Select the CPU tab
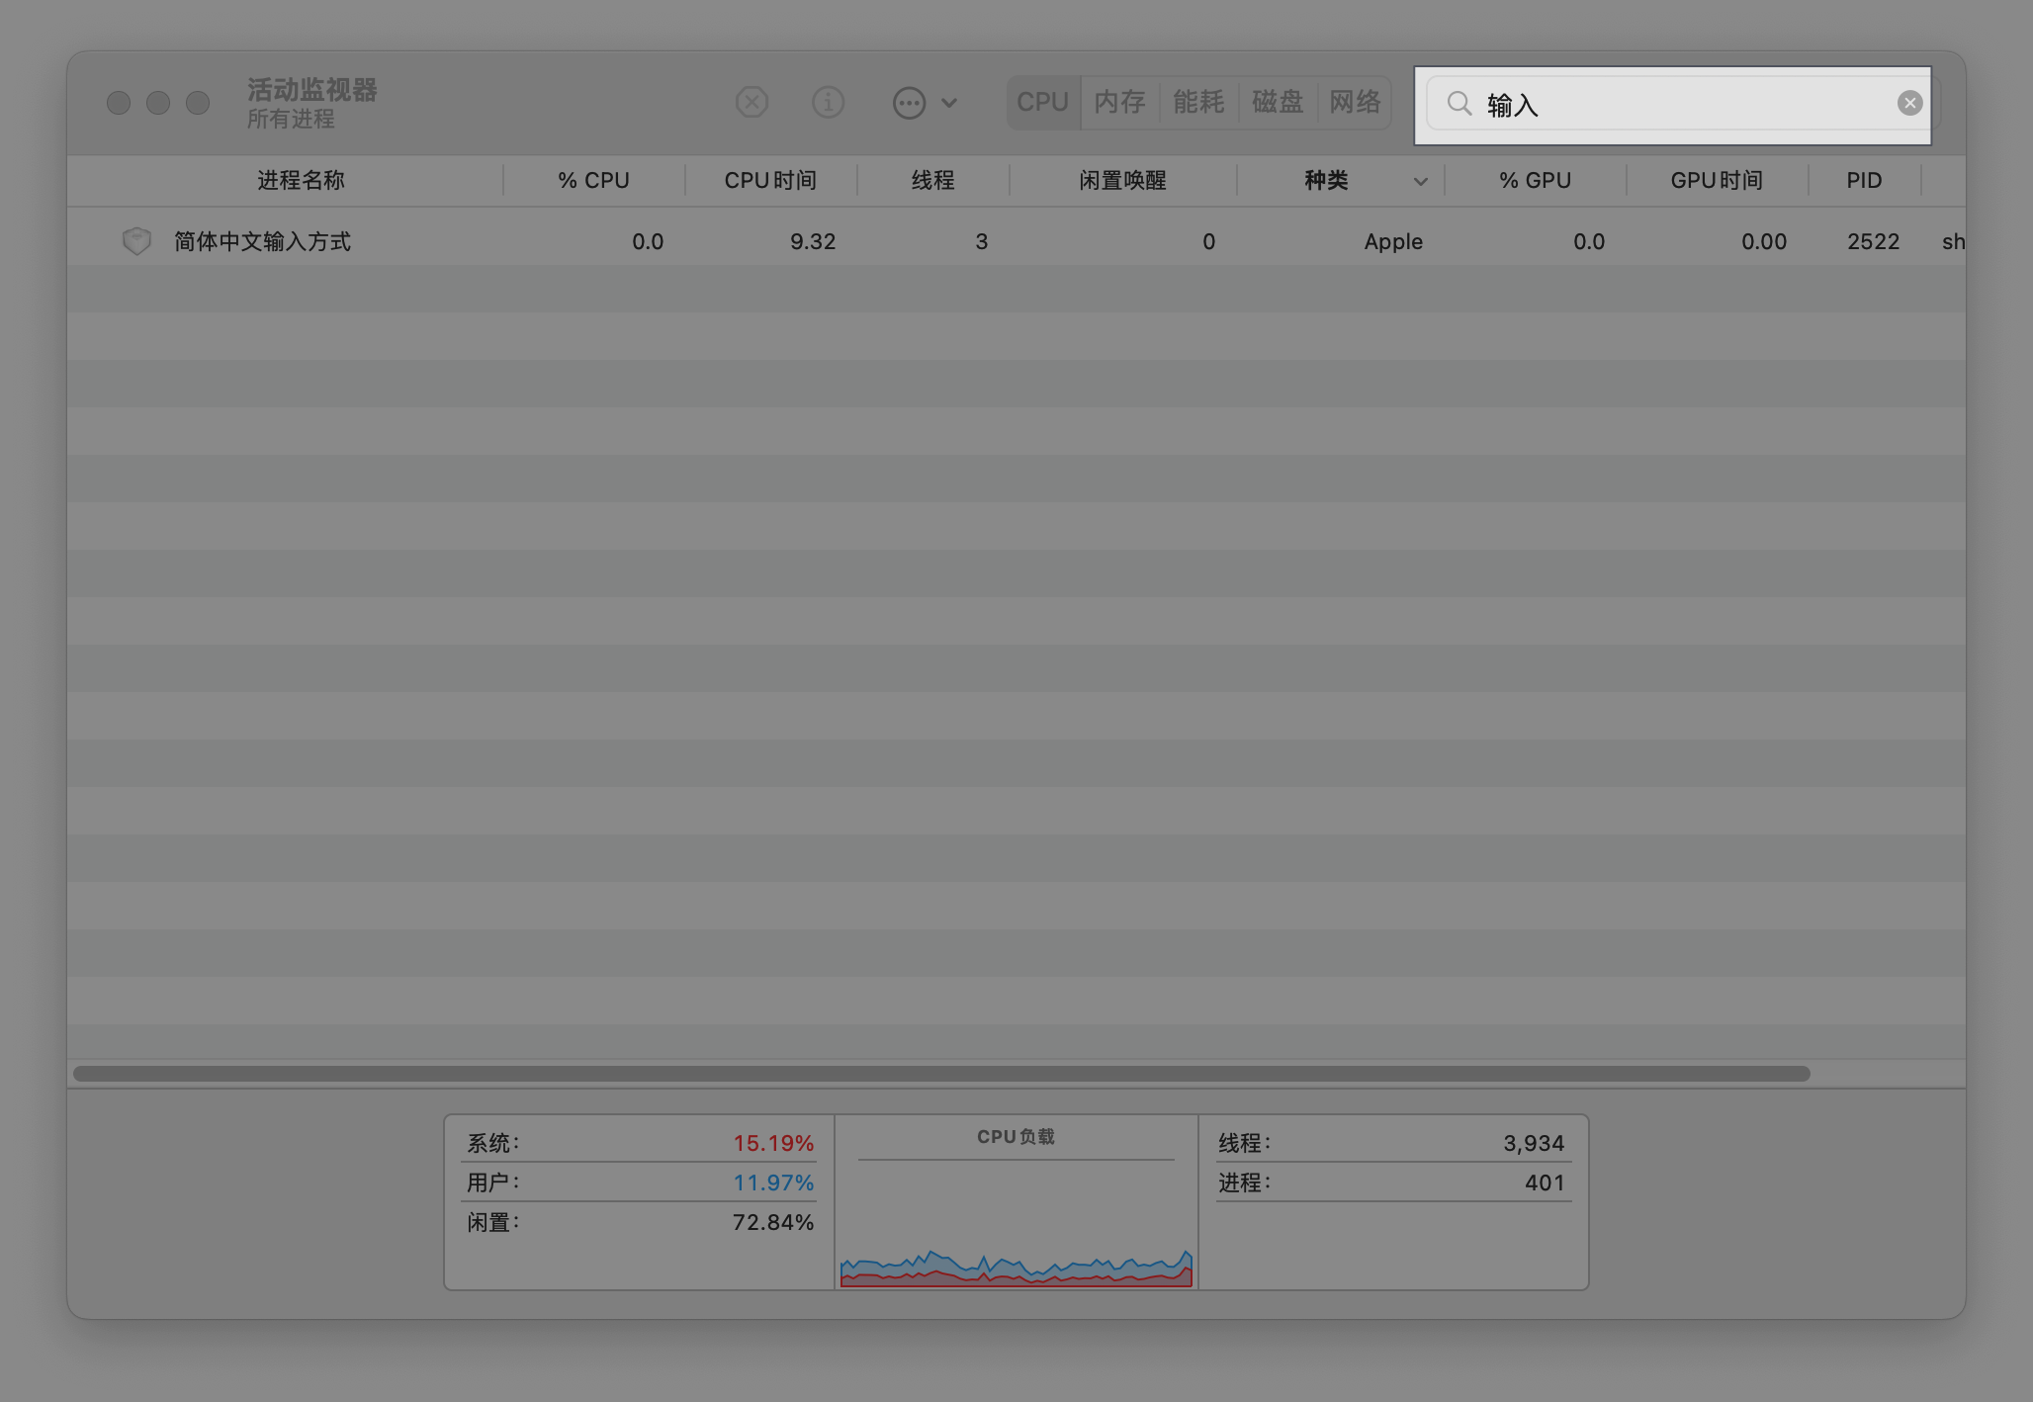 click(x=1042, y=102)
